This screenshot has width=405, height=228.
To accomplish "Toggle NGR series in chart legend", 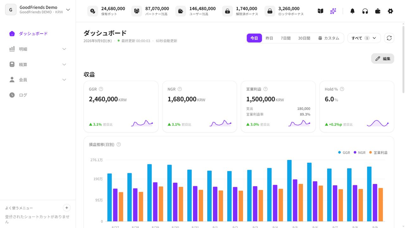I will click(x=359, y=153).
